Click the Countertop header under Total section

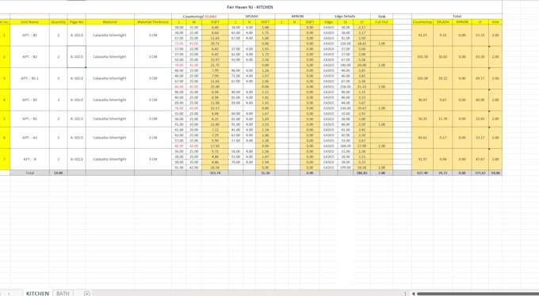click(x=422, y=22)
